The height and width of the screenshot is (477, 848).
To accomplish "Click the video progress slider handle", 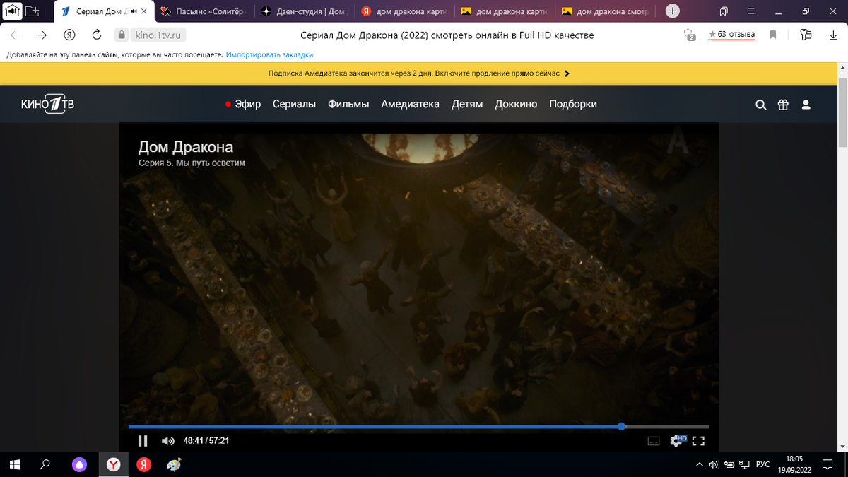I will click(x=621, y=426).
